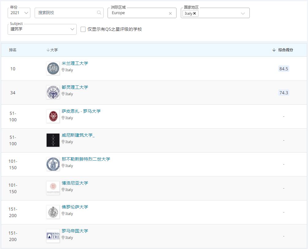Screen dimensions: 308x249
Task: Expand the 国家地区 dropdown arrow
Action: pyautogui.click(x=243, y=14)
